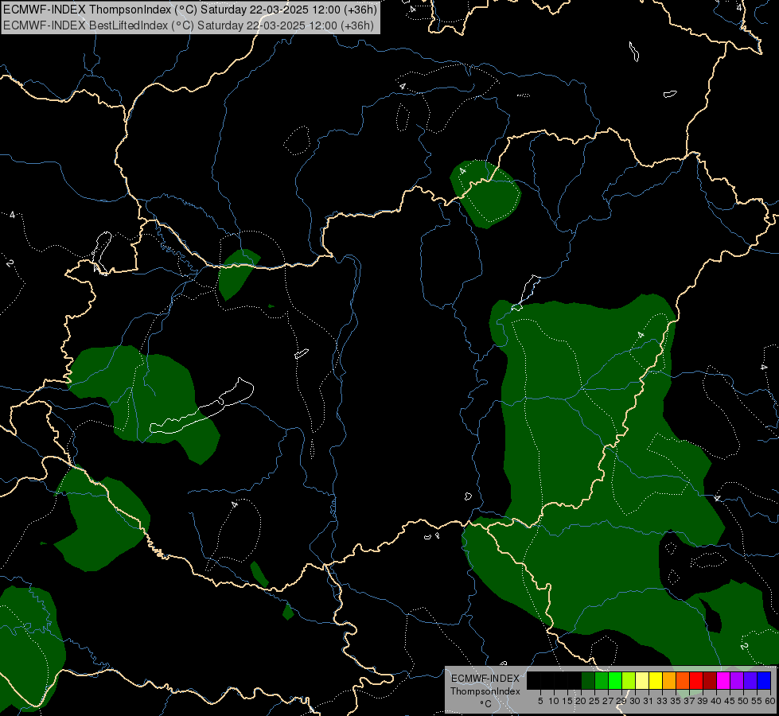The image size is (779, 716).
Task: Select the blue 55-60 legend swatch
Action: tap(764, 680)
